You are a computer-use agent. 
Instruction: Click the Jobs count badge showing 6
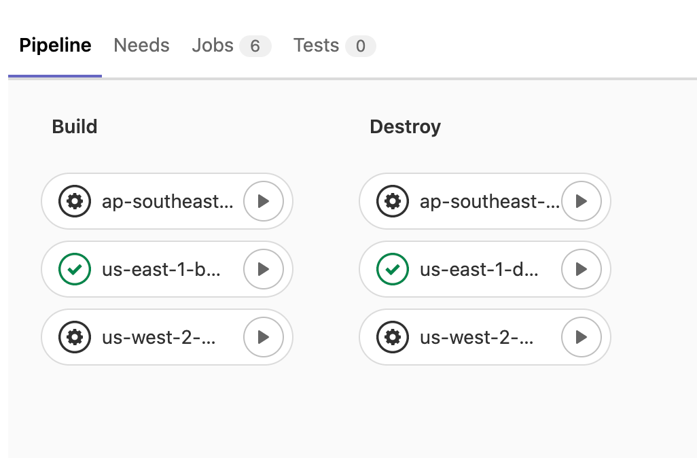255,46
